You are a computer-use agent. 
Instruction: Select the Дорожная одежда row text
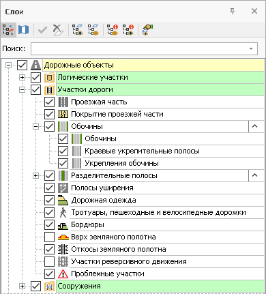click(104, 200)
